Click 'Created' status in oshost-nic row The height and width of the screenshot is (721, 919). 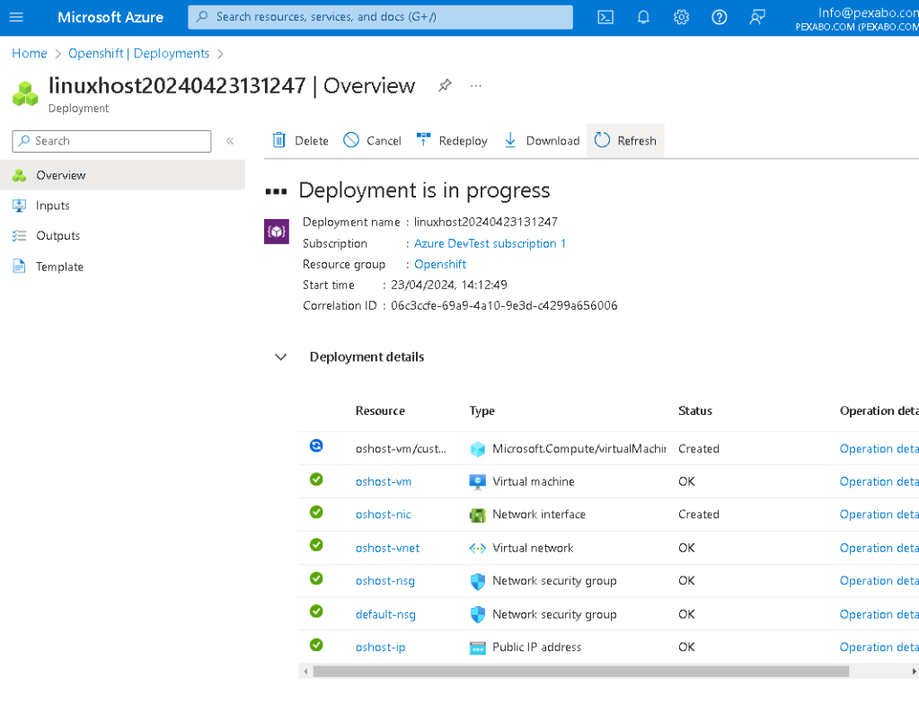[699, 514]
